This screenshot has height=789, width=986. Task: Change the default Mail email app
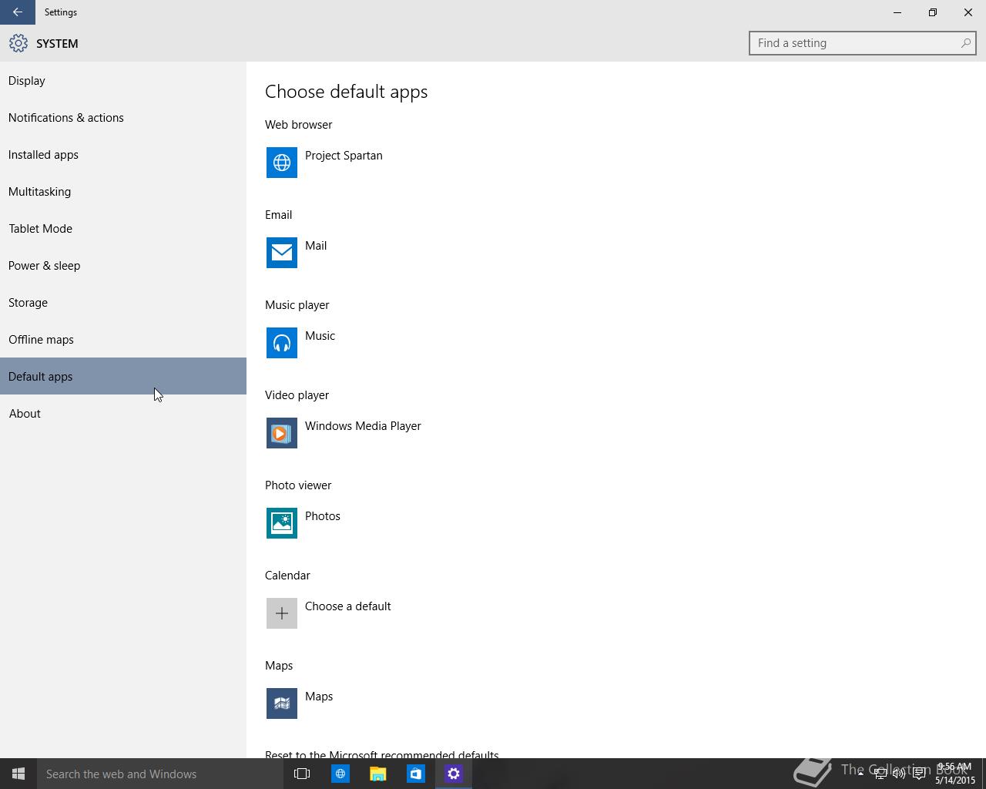(297, 253)
